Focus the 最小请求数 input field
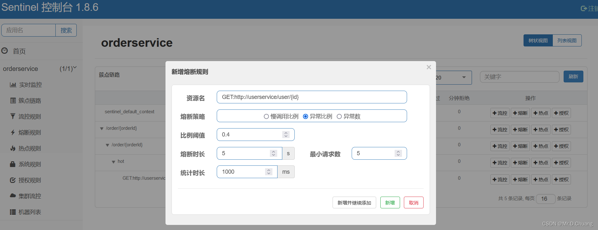 (x=379, y=153)
